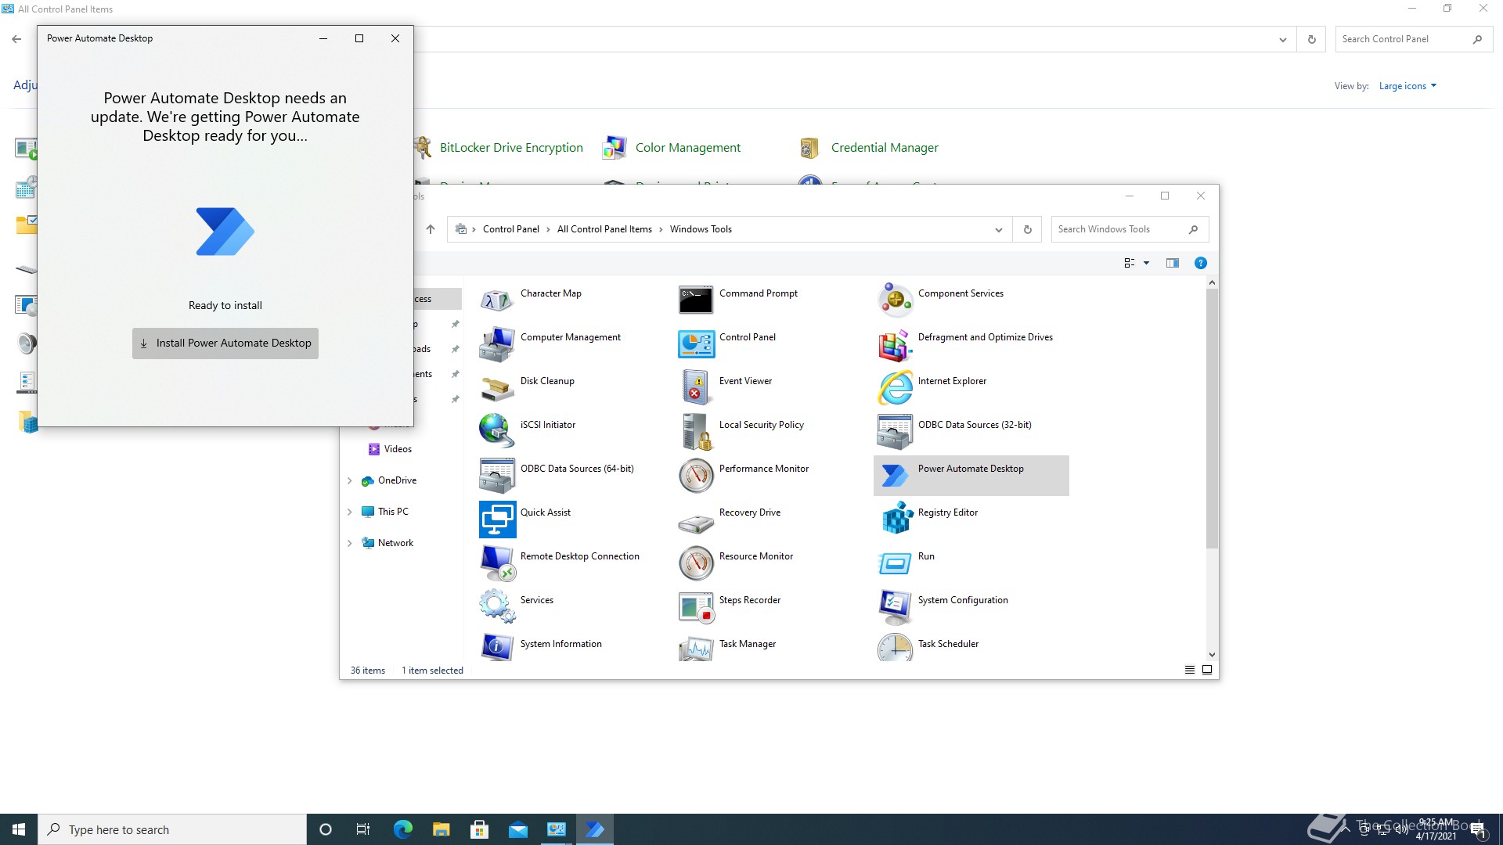
Task: Click the Control Panel breadcrumb segment
Action: (510, 229)
